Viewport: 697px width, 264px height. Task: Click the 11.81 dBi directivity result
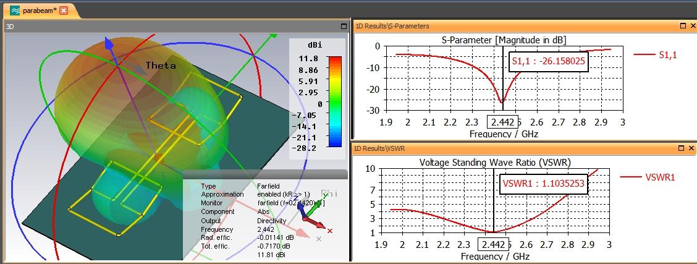coord(271,255)
